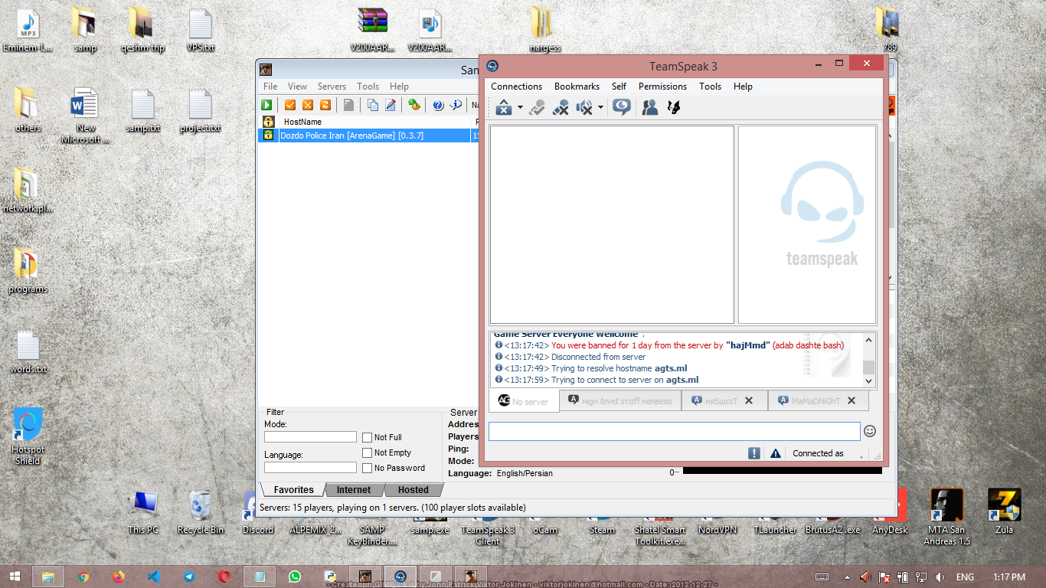
Task: Click the SA-MP Settings gears toolbar icon
Action: 414,105
